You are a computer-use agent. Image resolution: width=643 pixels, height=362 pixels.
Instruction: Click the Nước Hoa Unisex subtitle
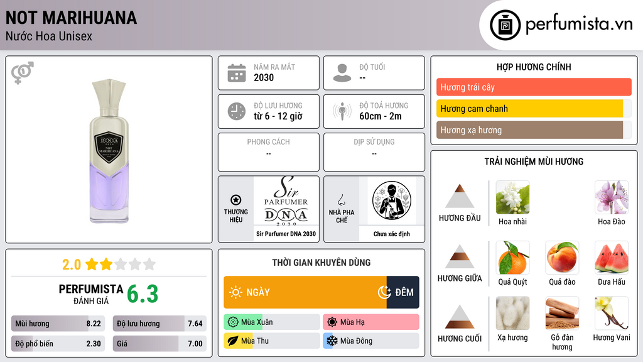[49, 36]
